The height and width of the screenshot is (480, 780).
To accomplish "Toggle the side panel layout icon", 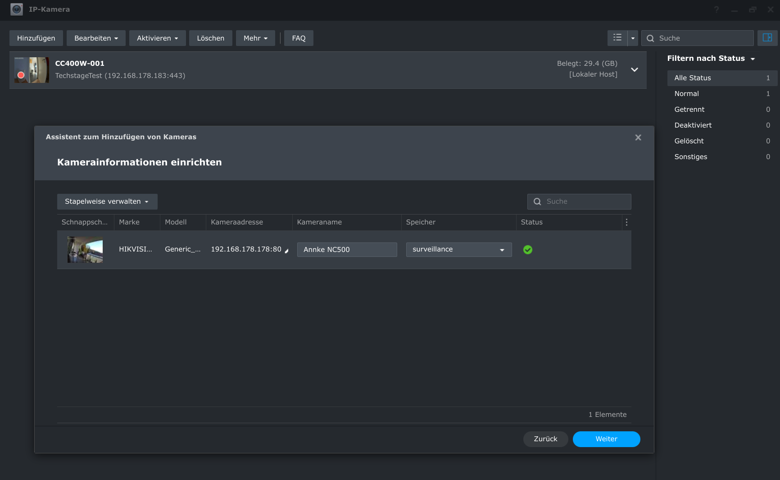I will point(767,38).
